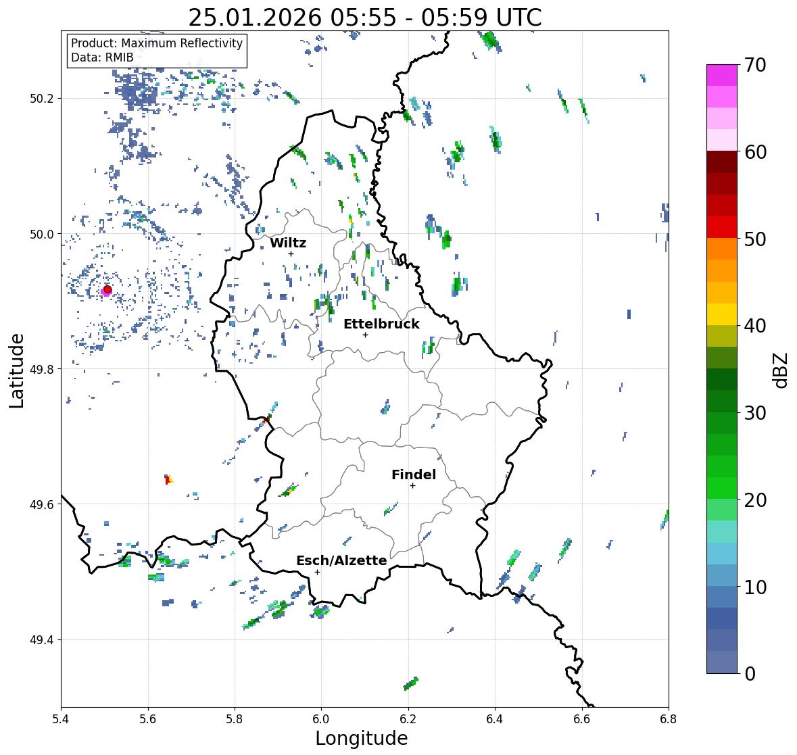Click the title '25.01.2026 05:55 - 05:59 UTC'
797x755 pixels.
point(365,18)
